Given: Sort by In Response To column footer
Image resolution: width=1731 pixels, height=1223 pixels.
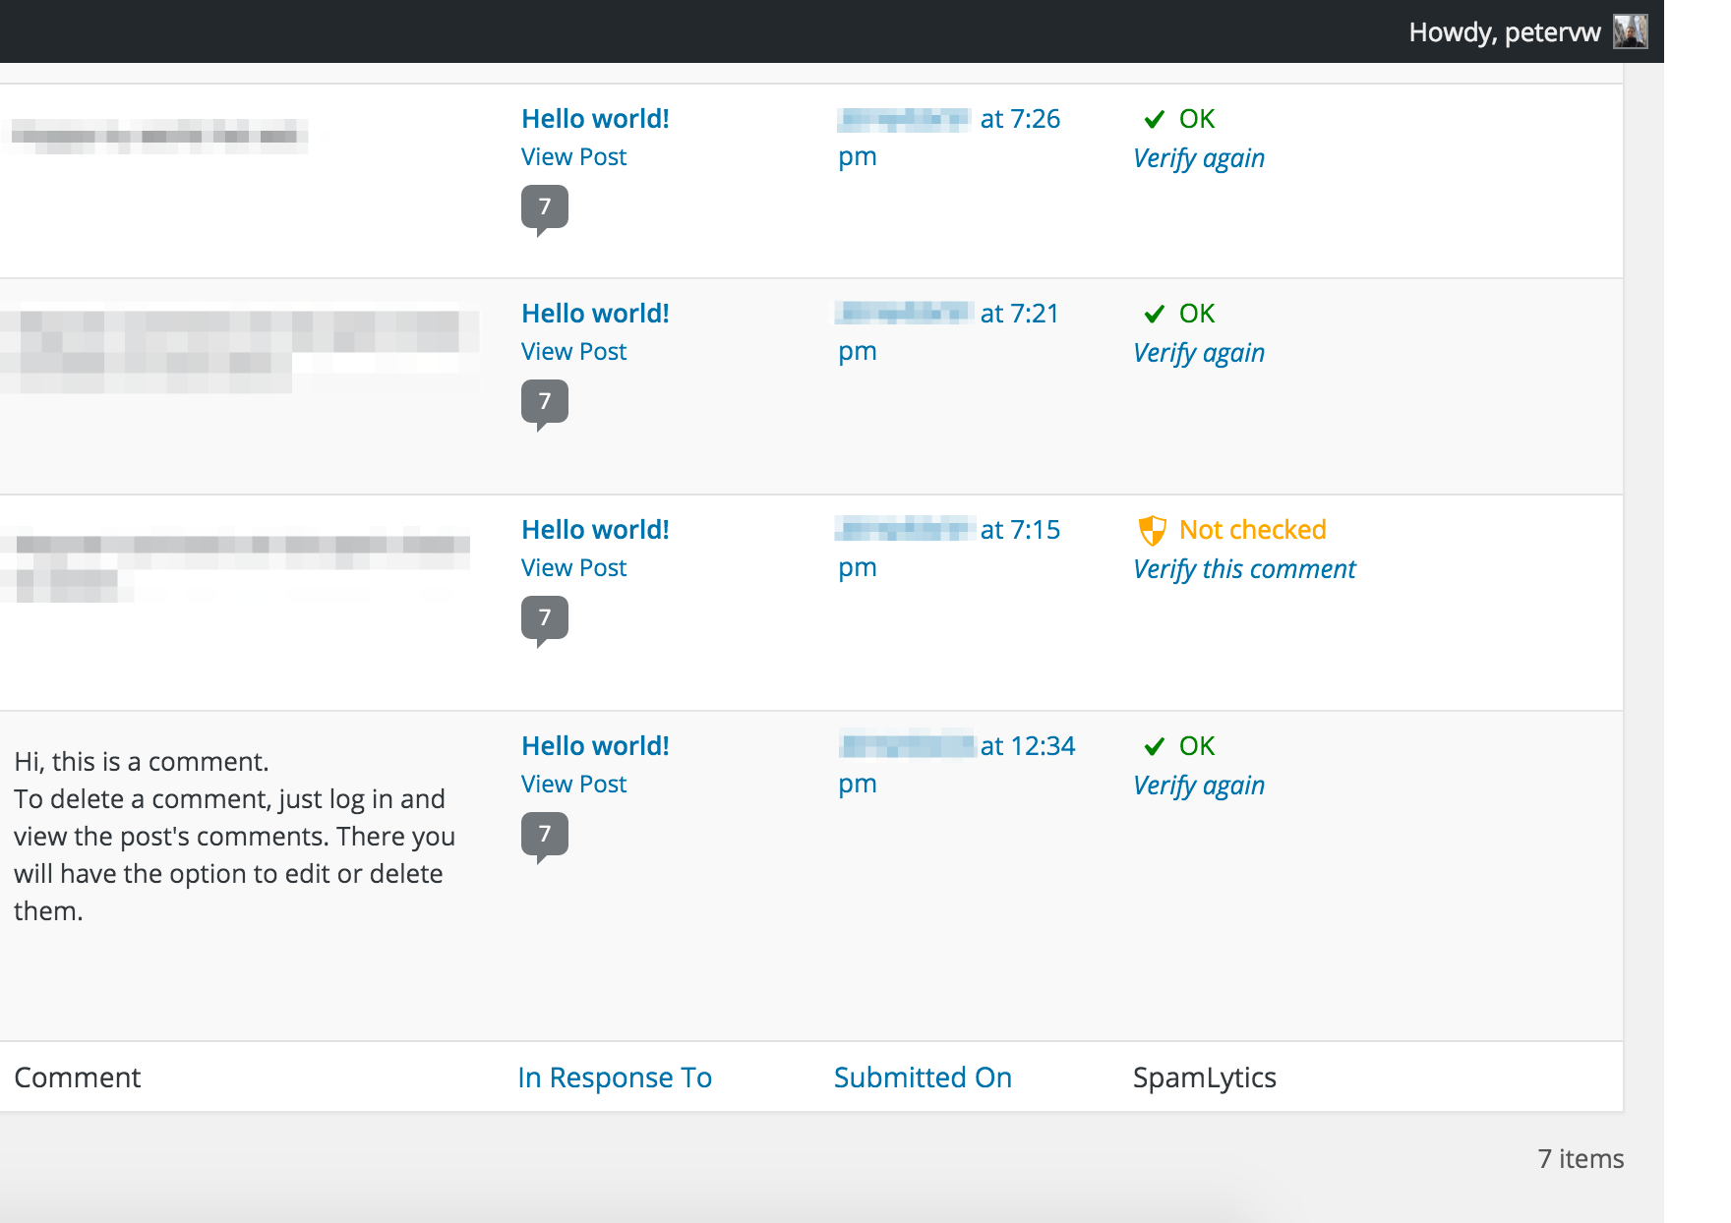Looking at the screenshot, I should tap(615, 1077).
